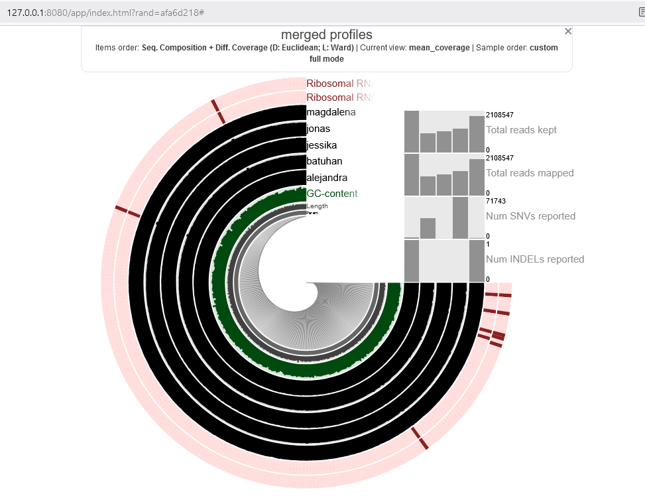
Task: Click the Num SNVs reported label
Action: (x=530, y=216)
